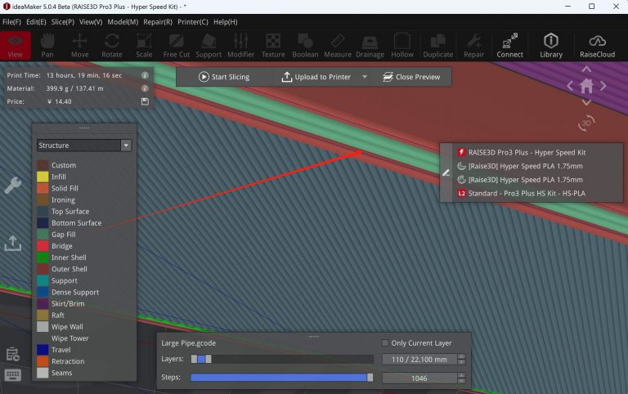The width and height of the screenshot is (628, 394).
Task: Click the edit pencil icon beside printer info
Action: tap(446, 172)
